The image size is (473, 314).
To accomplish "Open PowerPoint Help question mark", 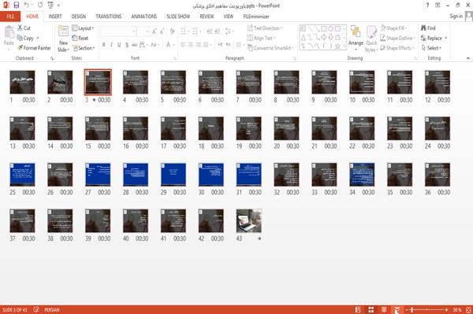I will point(427,6).
